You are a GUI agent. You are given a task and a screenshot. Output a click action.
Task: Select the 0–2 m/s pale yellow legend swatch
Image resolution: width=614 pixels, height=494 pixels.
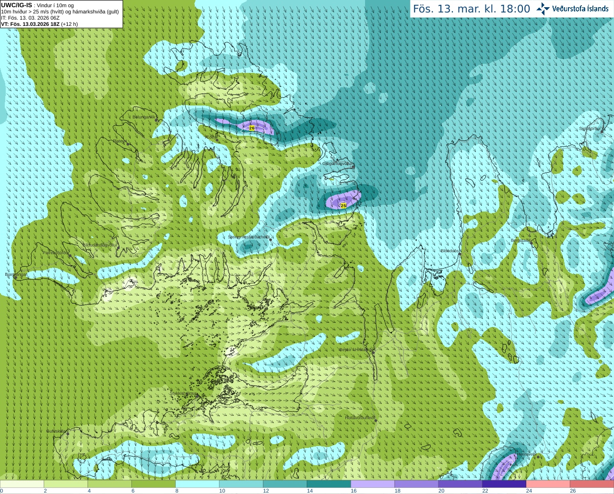tap(22, 484)
